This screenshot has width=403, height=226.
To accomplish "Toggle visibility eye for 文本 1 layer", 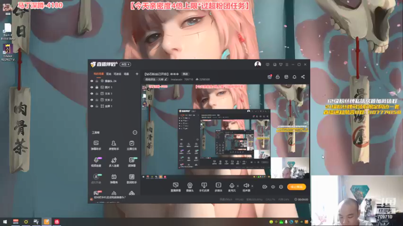I will point(92,93).
